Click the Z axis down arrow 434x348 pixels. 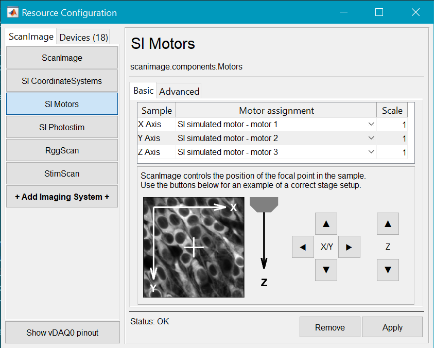(388, 270)
